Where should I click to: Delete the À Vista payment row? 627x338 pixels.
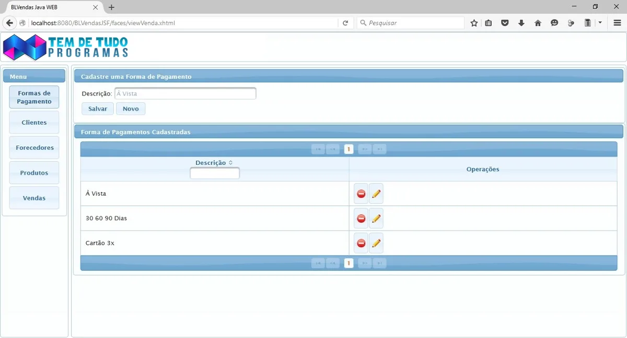tap(361, 194)
